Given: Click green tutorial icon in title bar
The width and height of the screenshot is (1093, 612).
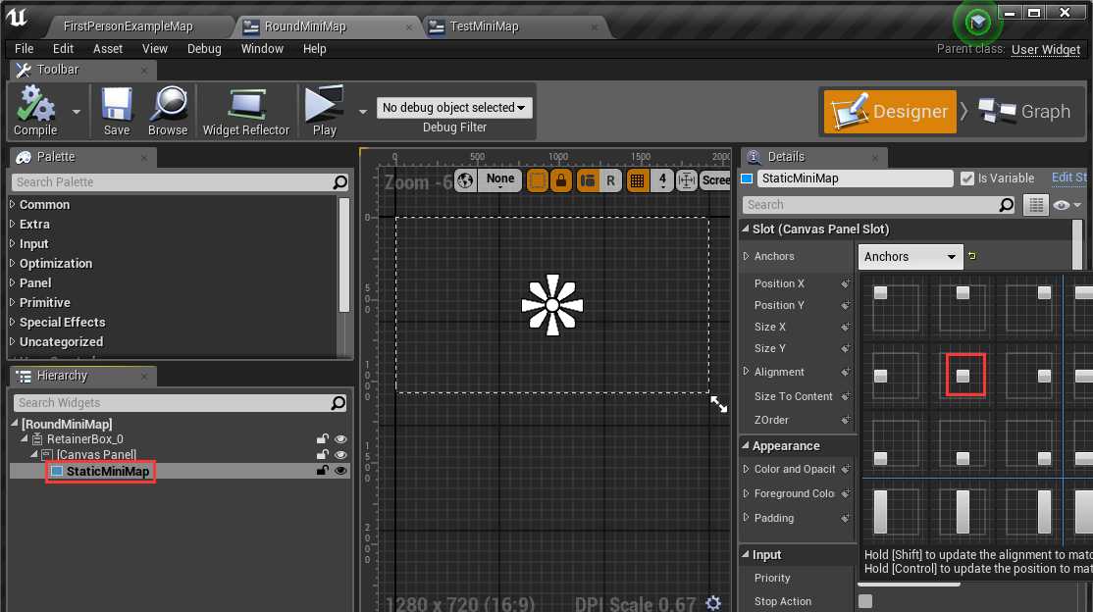Looking at the screenshot, I should [x=977, y=23].
